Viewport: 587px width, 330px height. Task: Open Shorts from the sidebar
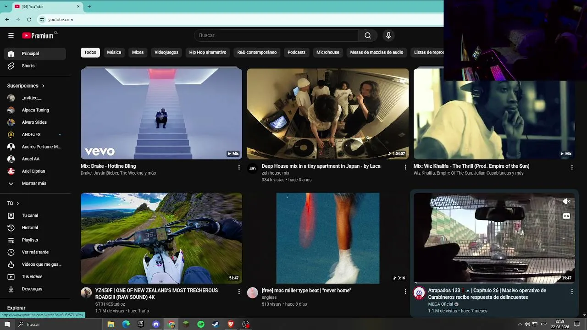pos(35,66)
